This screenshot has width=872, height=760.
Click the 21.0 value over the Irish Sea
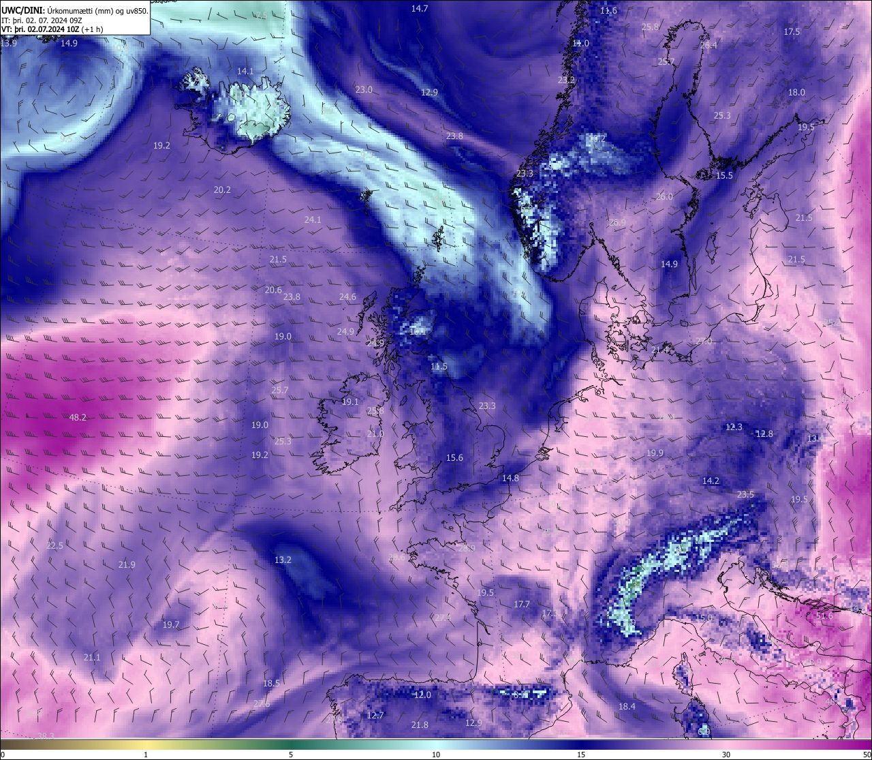[375, 434]
